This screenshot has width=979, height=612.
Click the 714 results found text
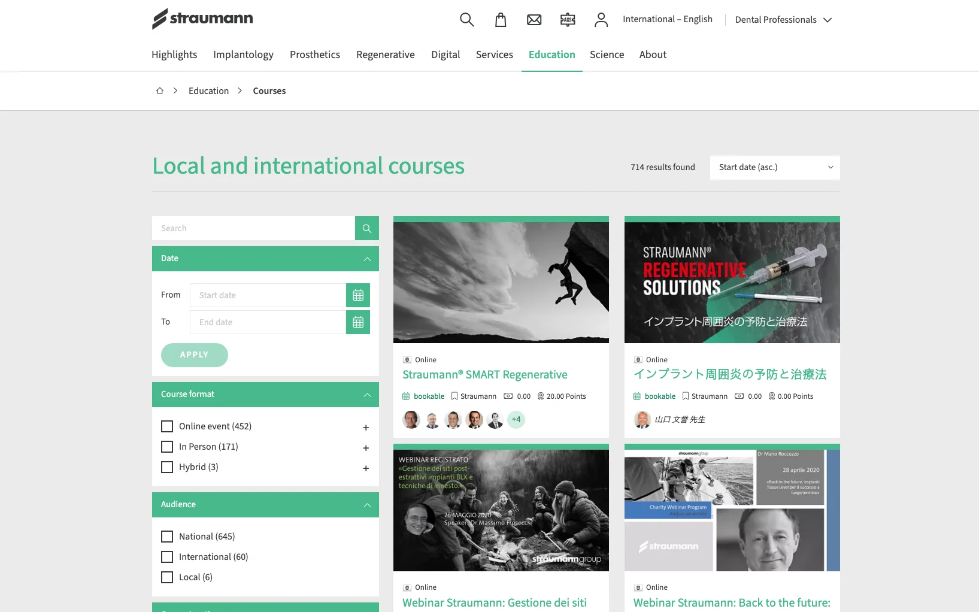pos(663,167)
